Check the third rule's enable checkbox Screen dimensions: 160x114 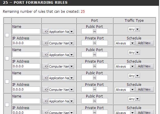coord(7,82)
